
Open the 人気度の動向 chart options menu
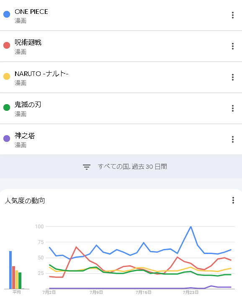233,200
